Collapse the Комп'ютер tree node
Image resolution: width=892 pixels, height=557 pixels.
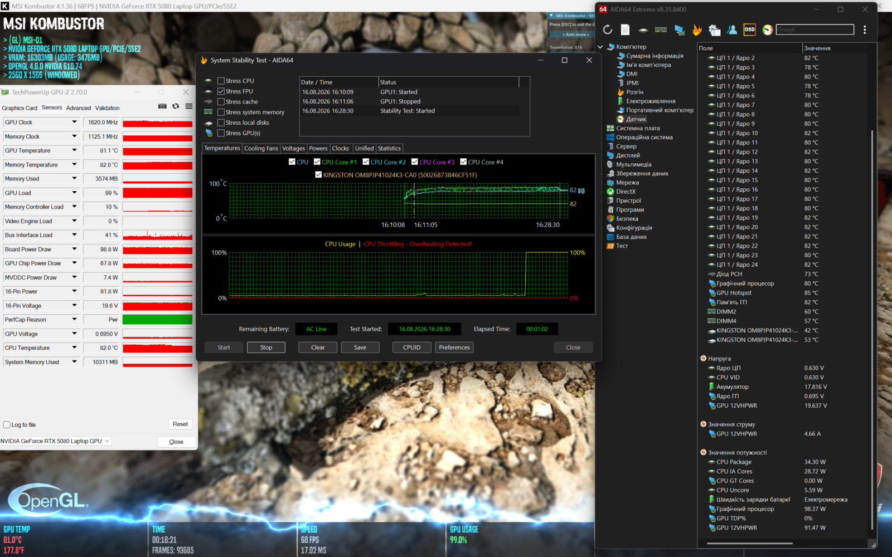pos(600,47)
